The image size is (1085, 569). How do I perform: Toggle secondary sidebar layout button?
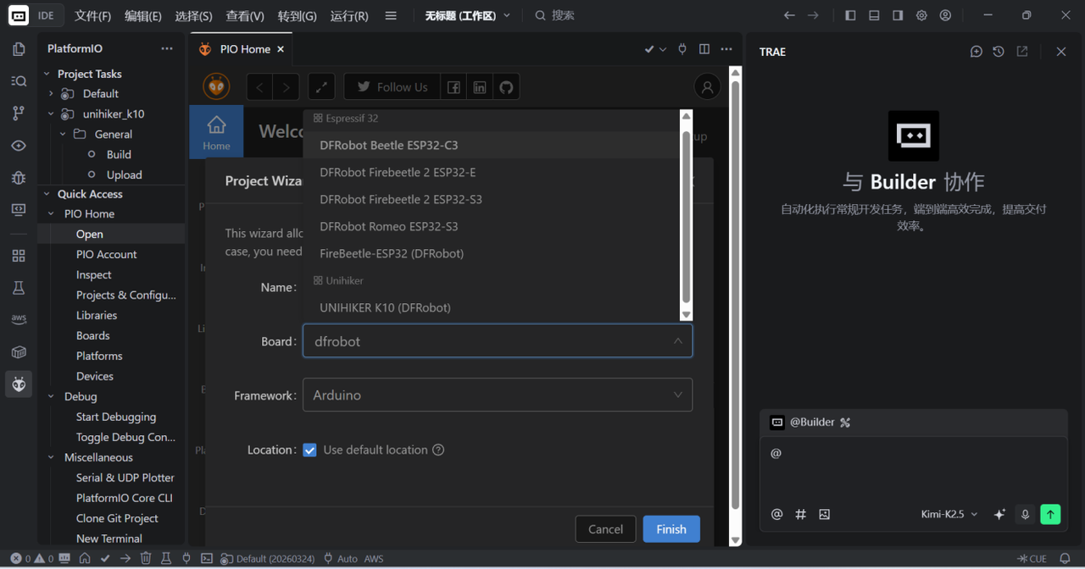(898, 15)
